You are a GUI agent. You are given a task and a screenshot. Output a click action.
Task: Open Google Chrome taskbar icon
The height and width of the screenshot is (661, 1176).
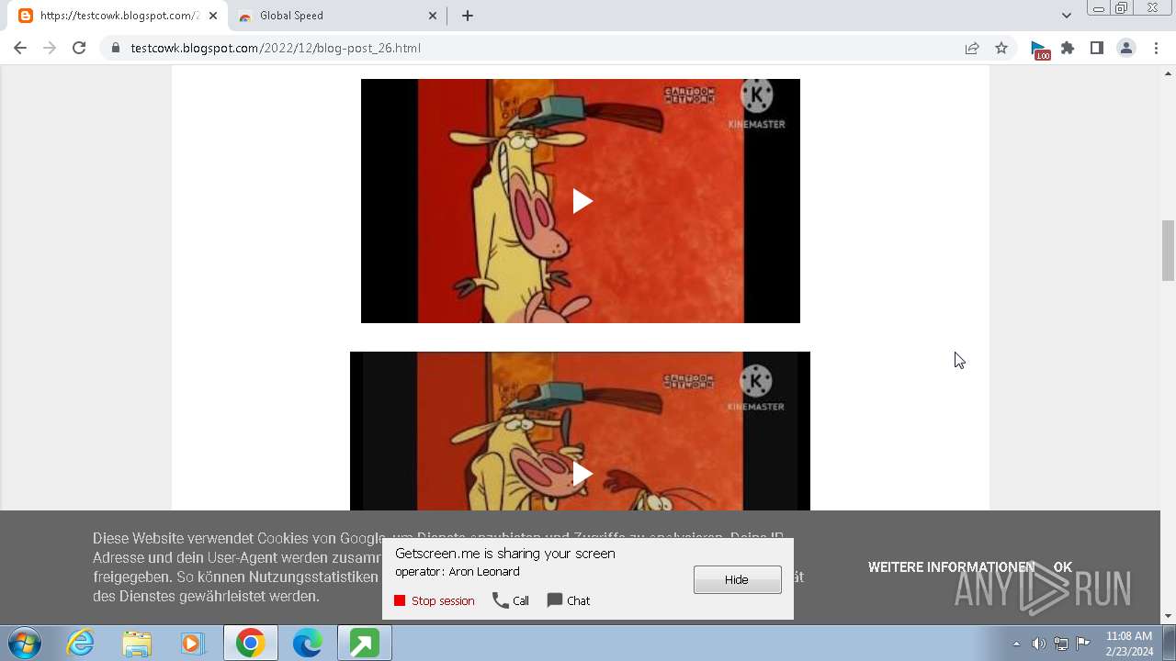(x=250, y=644)
